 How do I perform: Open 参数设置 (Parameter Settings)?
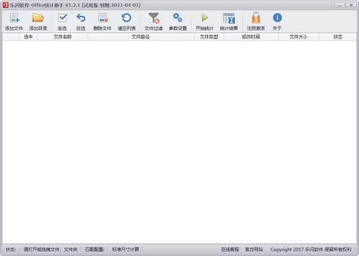pyautogui.click(x=178, y=21)
